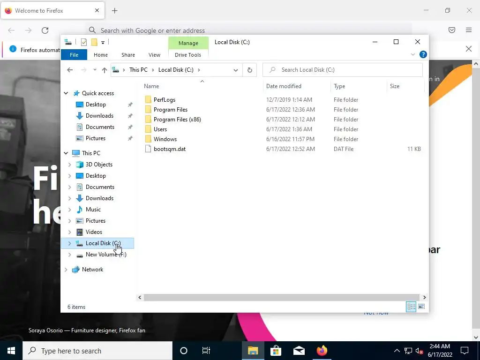Click the New Folder icon in title bar
480x360 pixels.
click(94, 42)
